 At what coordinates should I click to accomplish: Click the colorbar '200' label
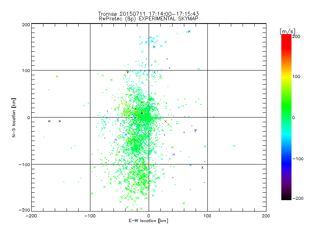coord(296,36)
